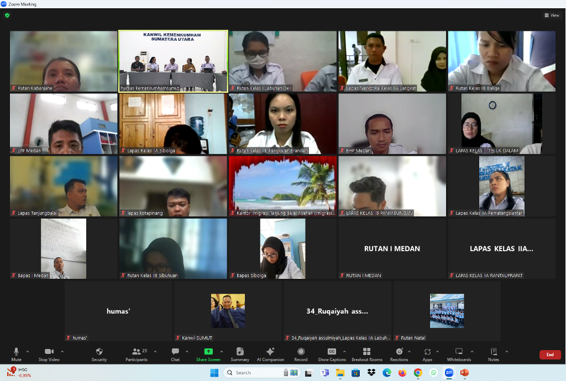The width and height of the screenshot is (566, 381).
Task: Expand options arrow beside Share Screen
Action: click(x=222, y=351)
